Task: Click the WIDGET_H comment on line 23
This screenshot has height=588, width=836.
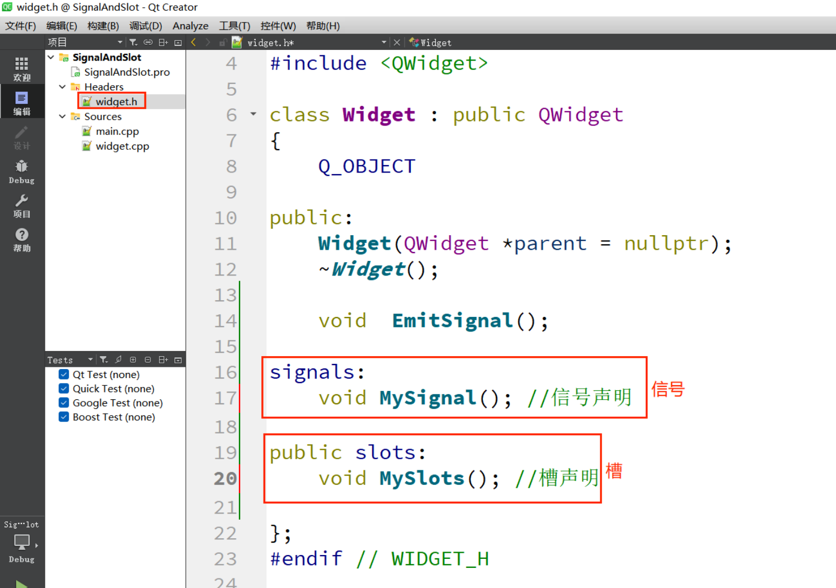Action: pyautogui.click(x=440, y=559)
